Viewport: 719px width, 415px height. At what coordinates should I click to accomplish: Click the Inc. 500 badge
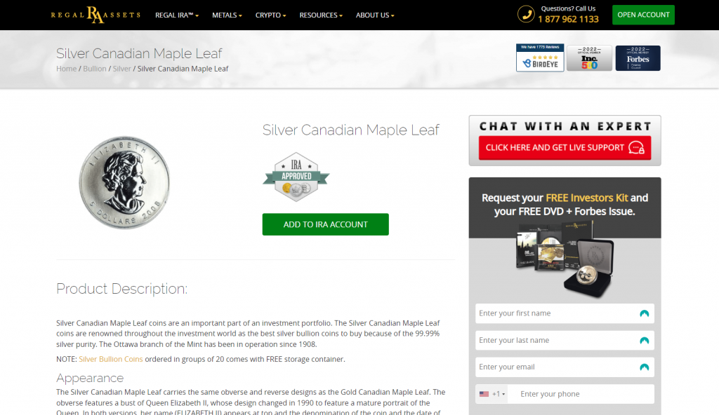[x=589, y=58]
